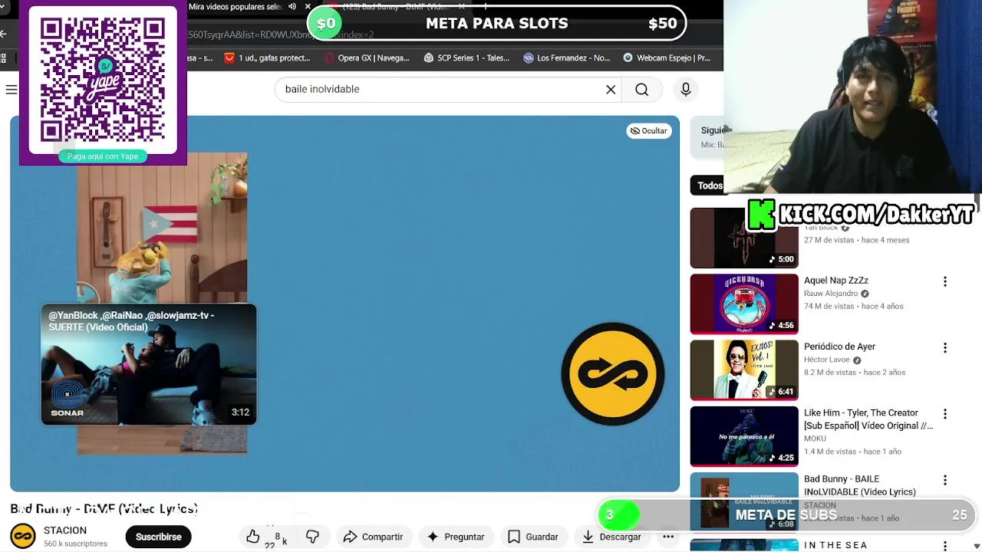Click the browser address bar URL
The height and width of the screenshot is (552, 982).
281,34
